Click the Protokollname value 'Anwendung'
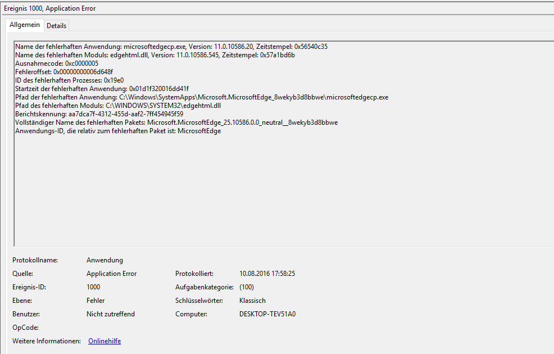The width and height of the screenshot is (554, 354). [x=105, y=260]
